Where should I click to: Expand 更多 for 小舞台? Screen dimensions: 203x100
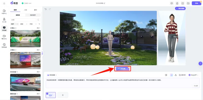pos(39,50)
